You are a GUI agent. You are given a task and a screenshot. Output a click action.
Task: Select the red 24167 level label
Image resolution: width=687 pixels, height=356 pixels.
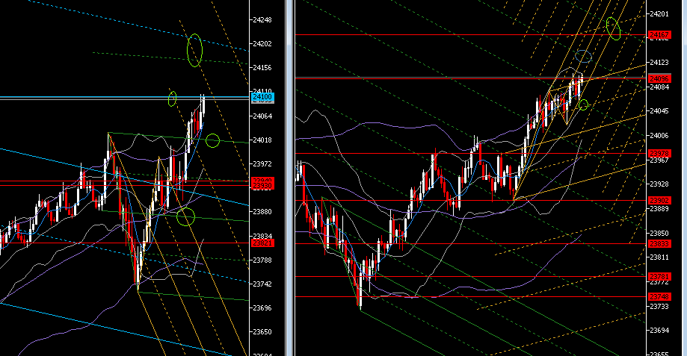pyautogui.click(x=659, y=35)
